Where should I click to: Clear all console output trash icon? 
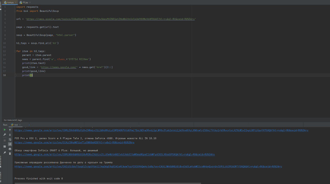(x=10, y=154)
